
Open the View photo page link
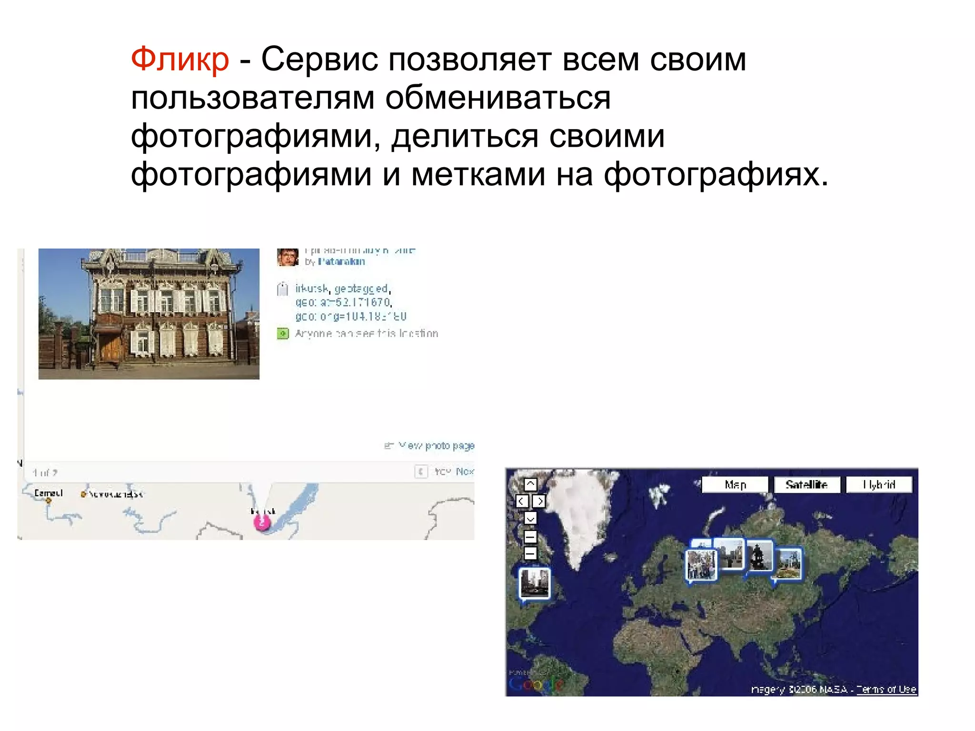pos(436,446)
